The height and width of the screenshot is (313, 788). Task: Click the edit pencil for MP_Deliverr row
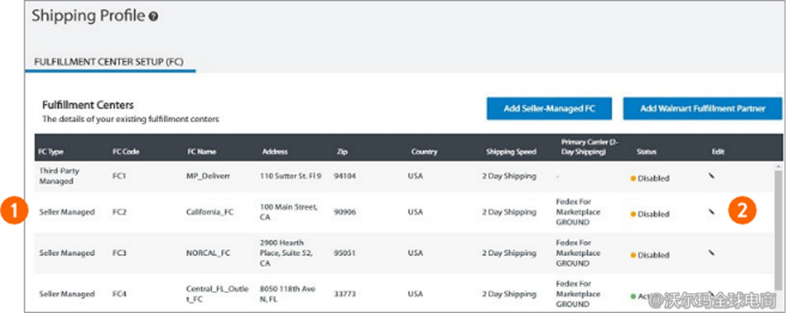click(711, 174)
